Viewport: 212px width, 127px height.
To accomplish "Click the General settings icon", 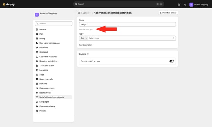I will tap(37, 29).
